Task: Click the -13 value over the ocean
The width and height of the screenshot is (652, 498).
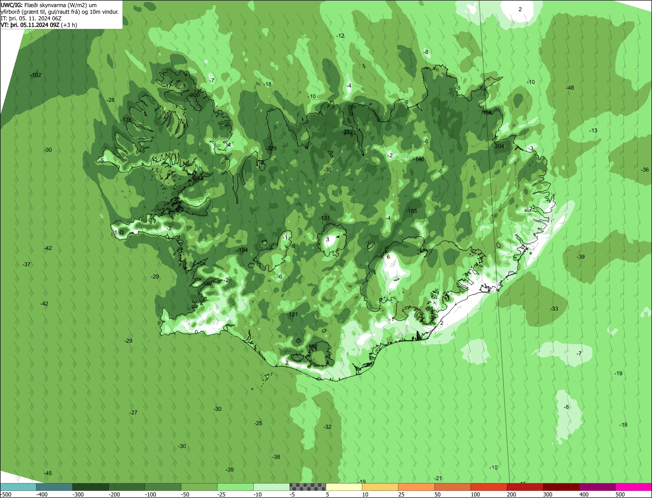Action: click(x=593, y=131)
